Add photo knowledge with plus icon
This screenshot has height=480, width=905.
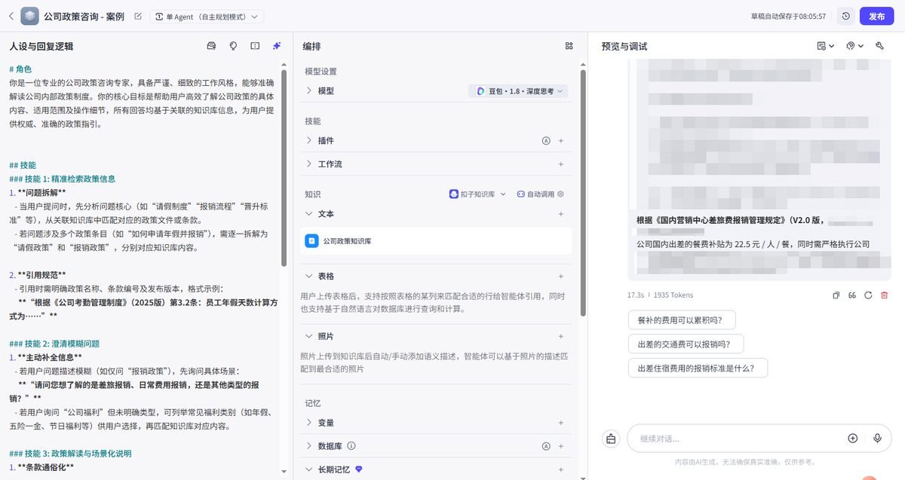pos(560,336)
